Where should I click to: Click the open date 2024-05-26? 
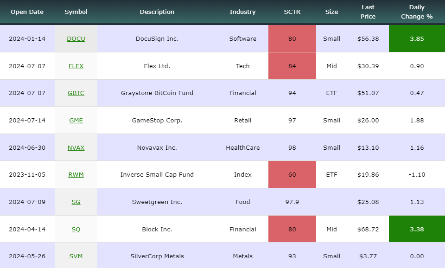pos(27,256)
